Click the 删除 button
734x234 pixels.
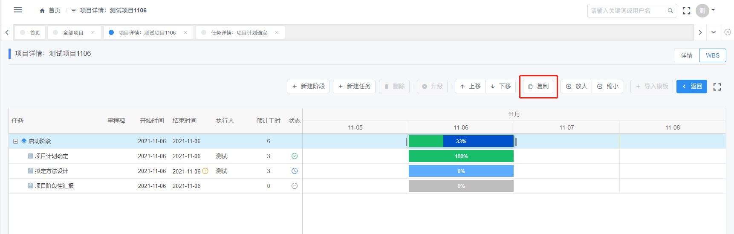pyautogui.click(x=394, y=86)
